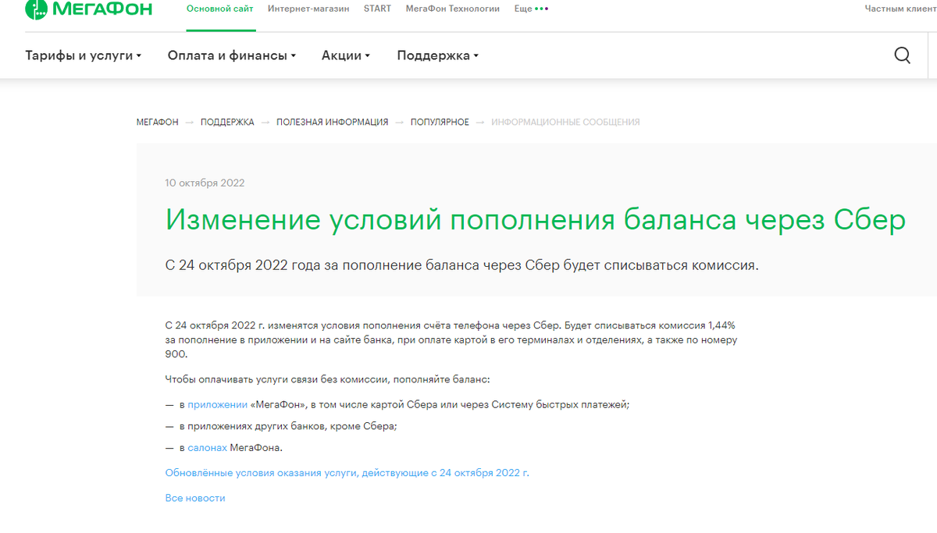This screenshot has height=533, width=937.
Task: Open МегаФон Технологии tab
Action: pyautogui.click(x=453, y=9)
